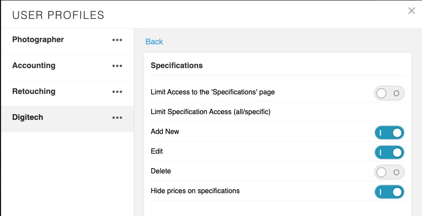This screenshot has width=422, height=216.
Task: Click the Limit Specification Access (all/specific) row
Action: 210,112
